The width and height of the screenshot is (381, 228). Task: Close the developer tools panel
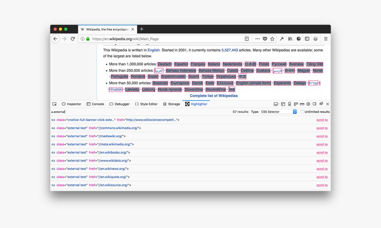pos(327,104)
